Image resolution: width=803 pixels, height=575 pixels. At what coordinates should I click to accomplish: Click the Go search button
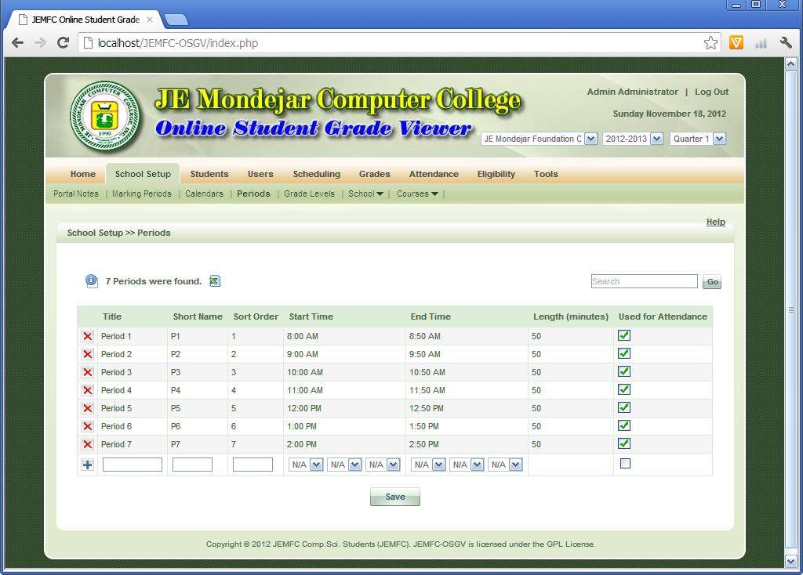point(712,281)
